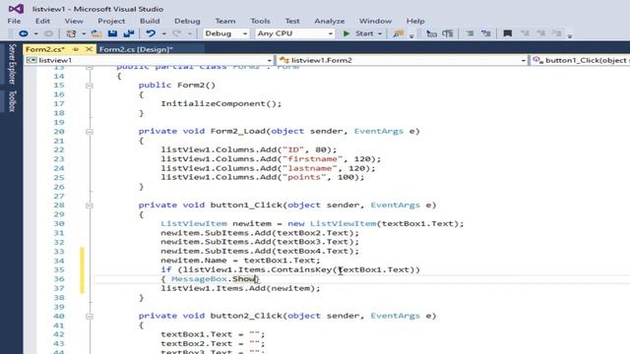Open the Server Explorer side panel

click(12, 64)
